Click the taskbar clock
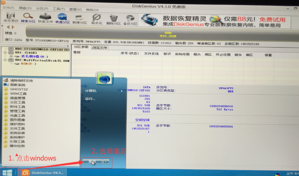Image resolution: width=299 pixels, height=176 pixels. pos(292,173)
